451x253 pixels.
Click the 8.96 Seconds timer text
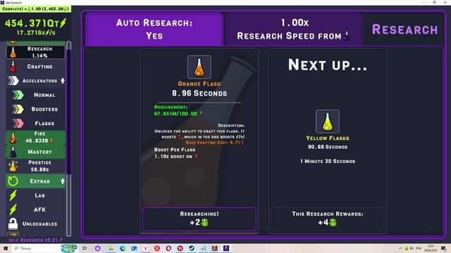coord(199,93)
